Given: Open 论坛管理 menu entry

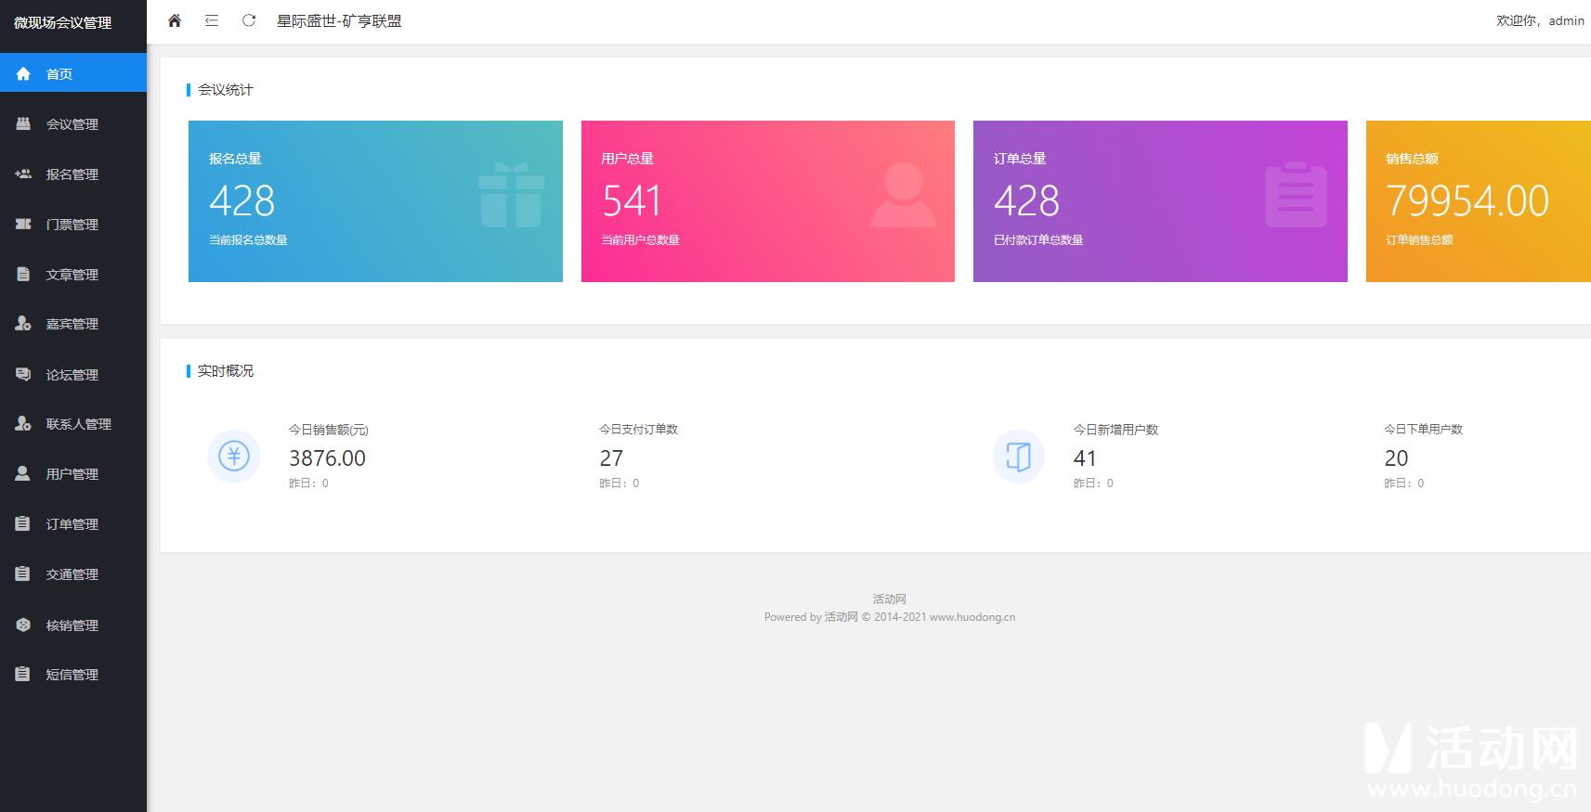Looking at the screenshot, I should tap(73, 374).
